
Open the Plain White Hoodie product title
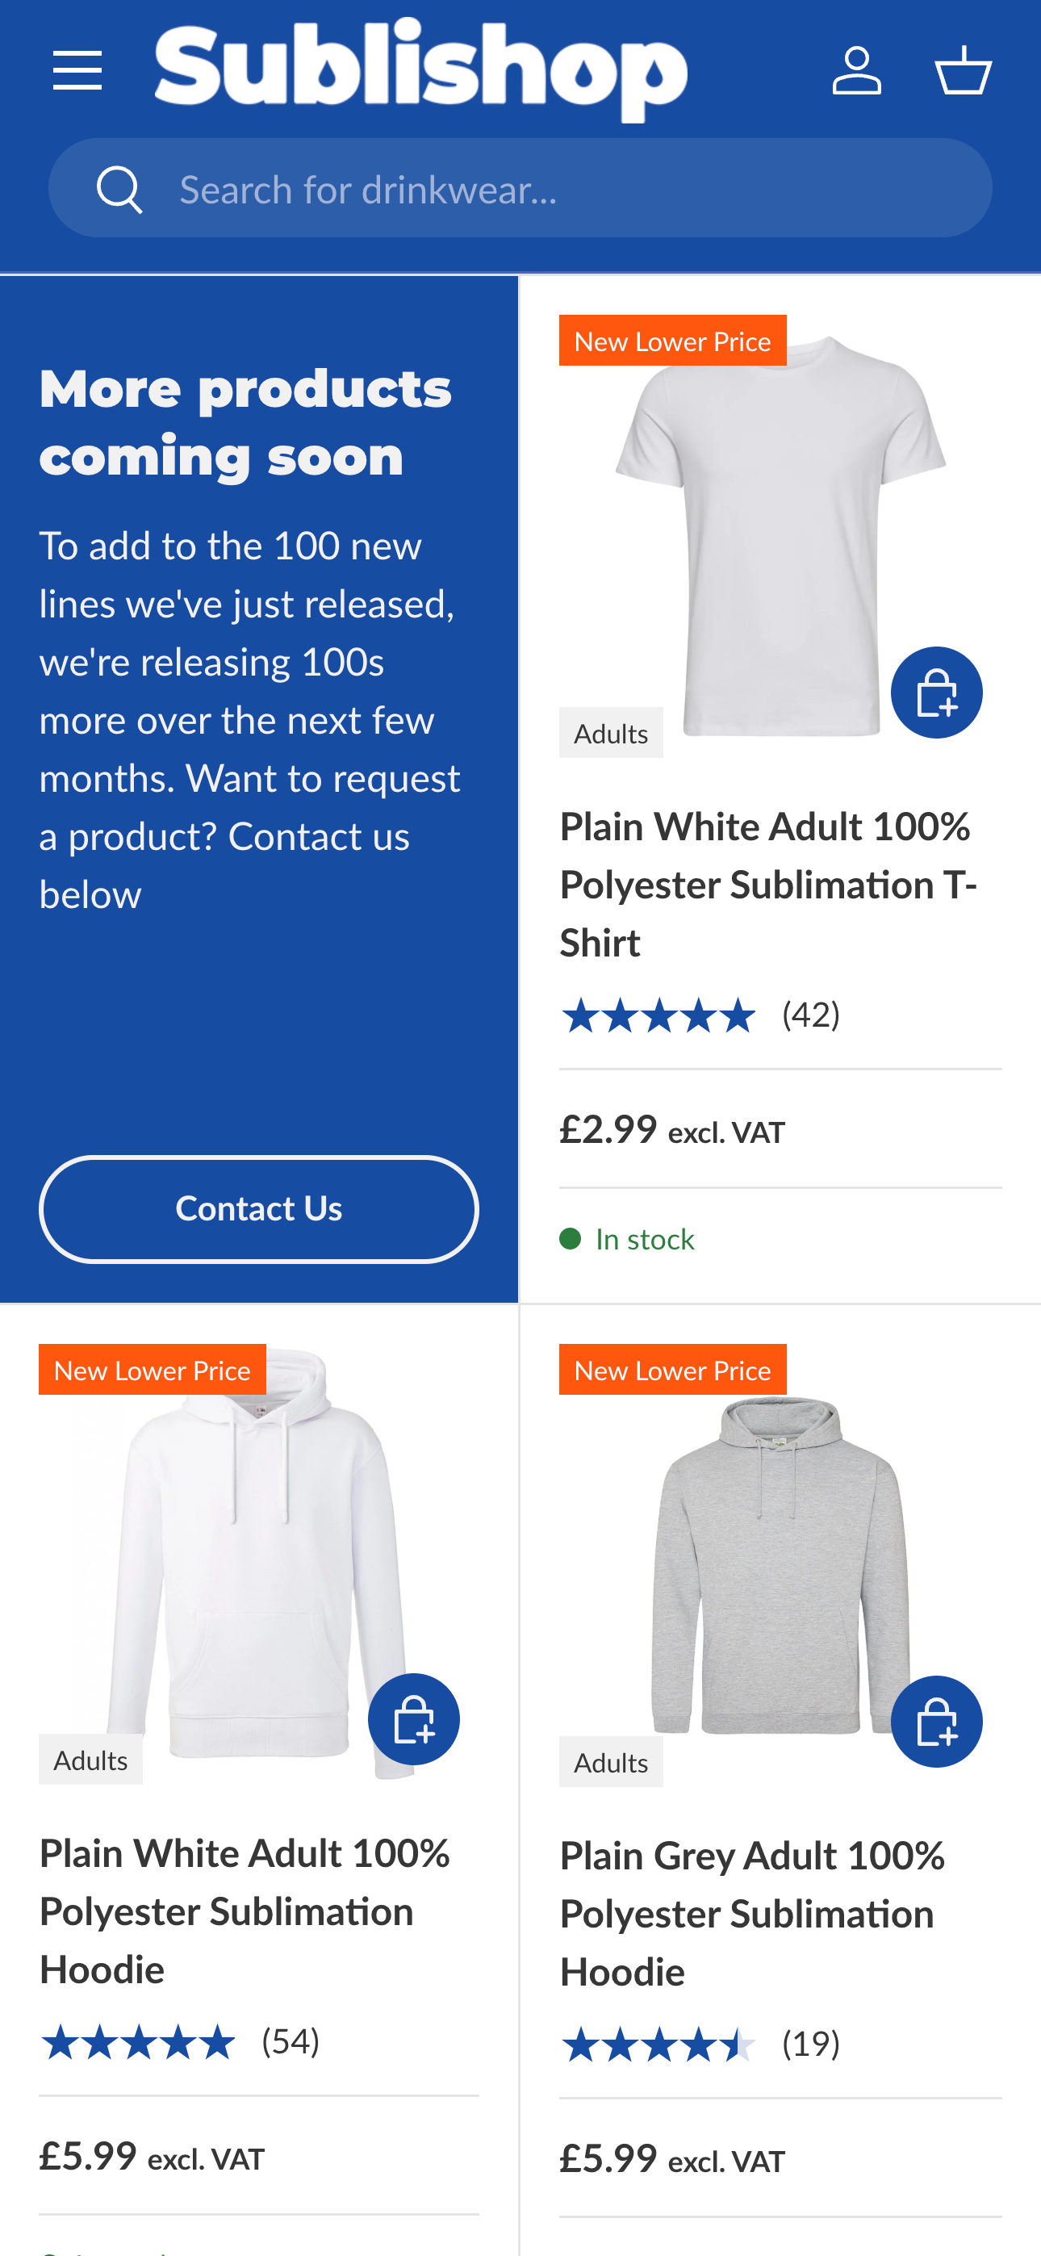(x=245, y=1911)
